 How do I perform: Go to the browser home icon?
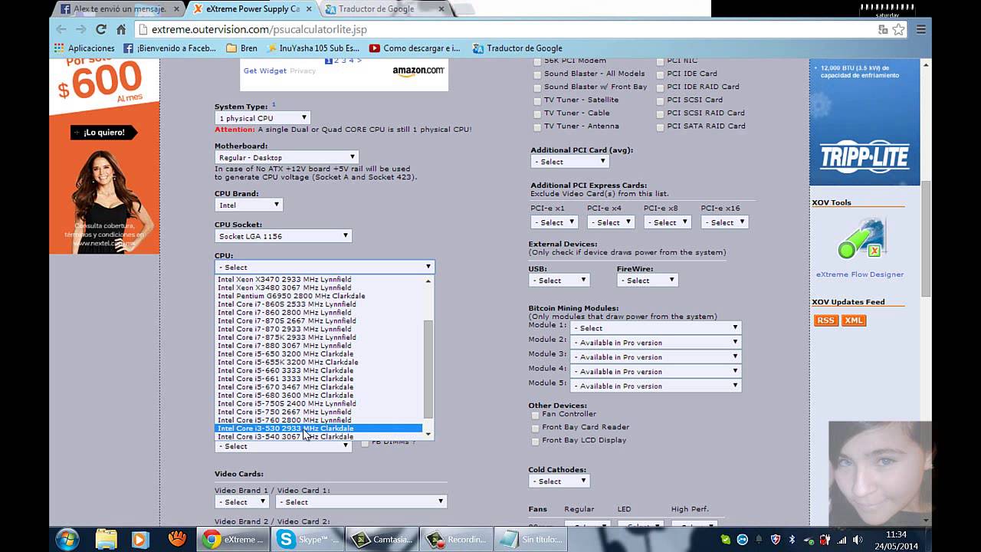[x=121, y=29]
